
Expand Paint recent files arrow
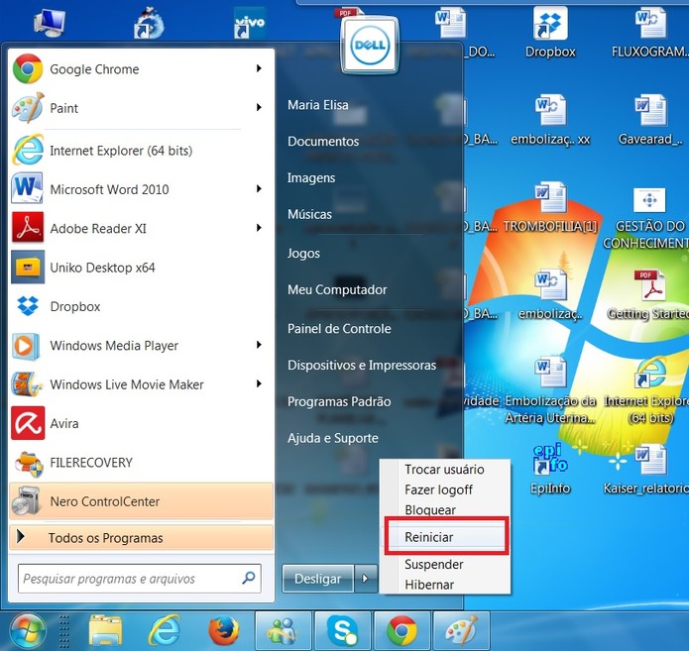click(x=260, y=108)
